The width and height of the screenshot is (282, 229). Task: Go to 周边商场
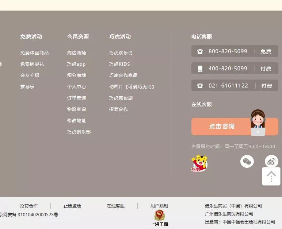(76, 53)
